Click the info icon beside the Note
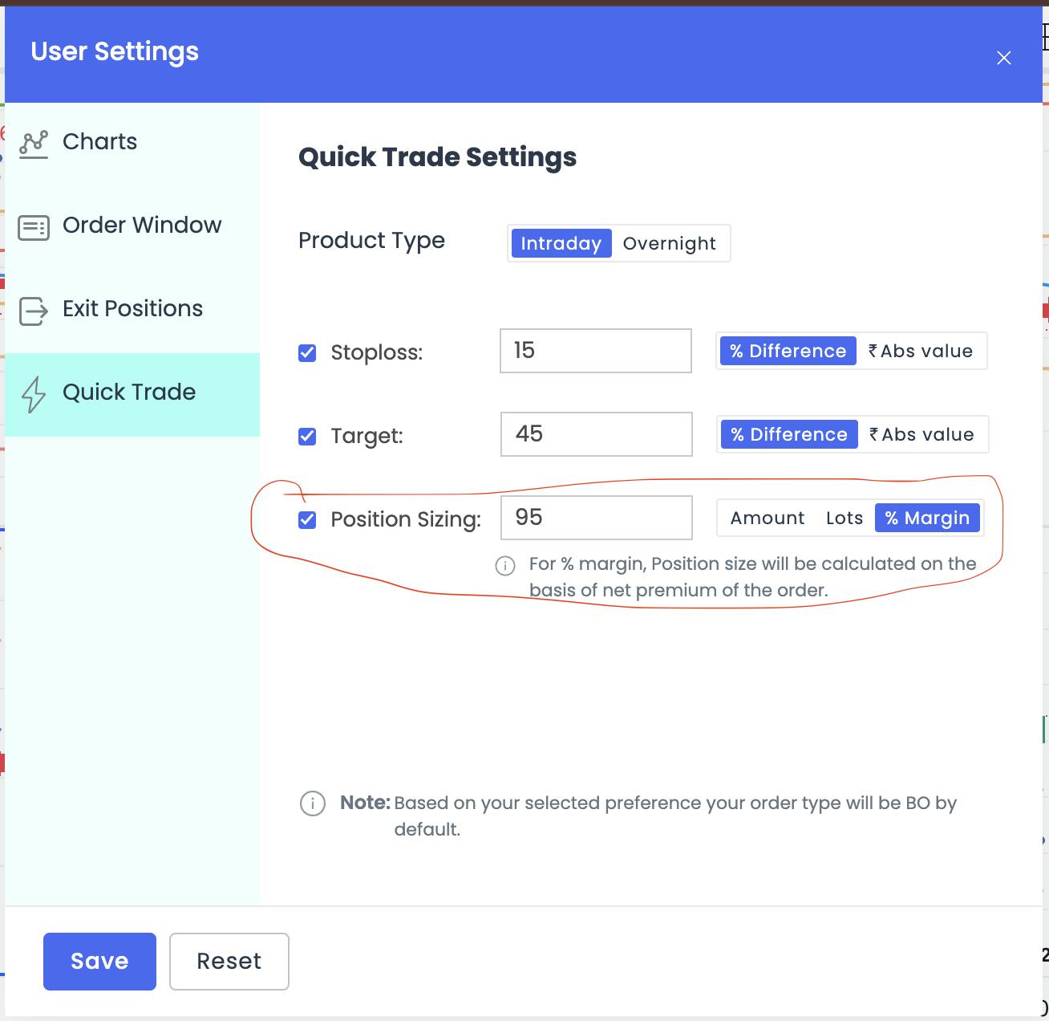This screenshot has width=1049, height=1021. 312,803
